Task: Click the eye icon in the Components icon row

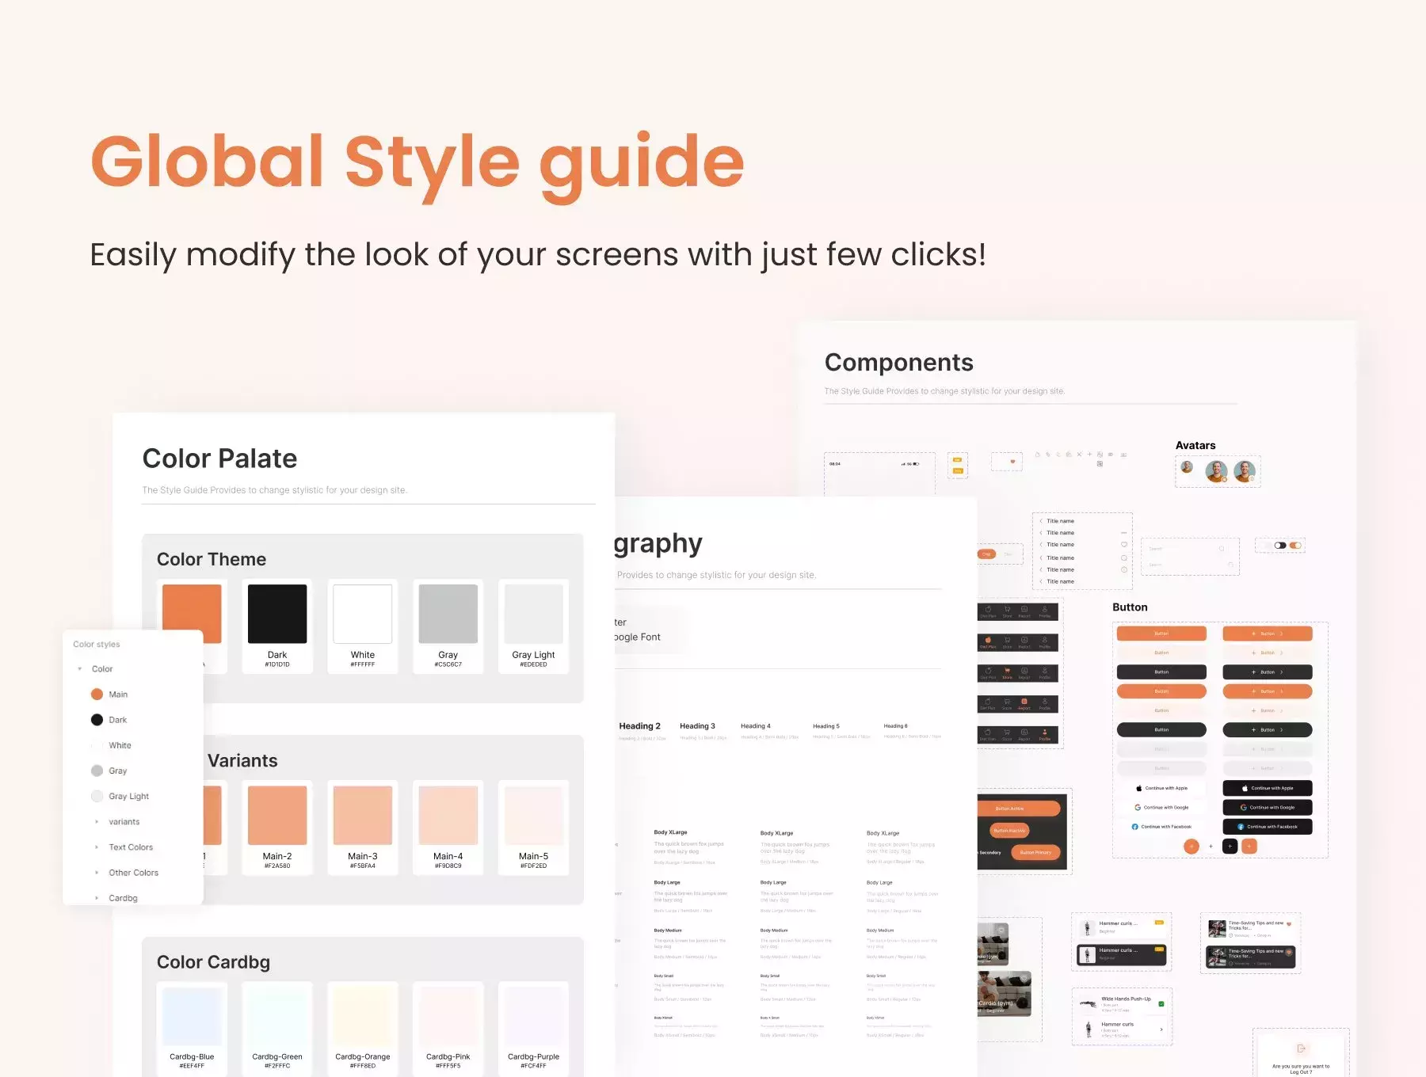Action: tap(1111, 455)
